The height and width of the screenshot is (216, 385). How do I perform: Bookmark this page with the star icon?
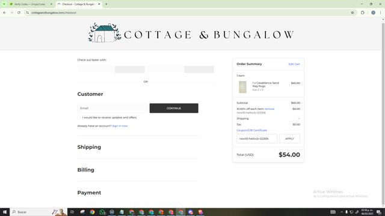coord(353,13)
